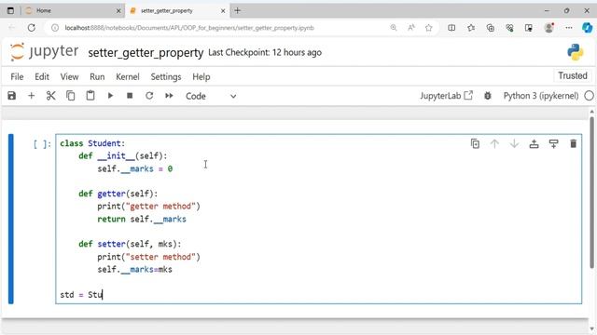
Task: Click the Python logo in the header
Action: (575, 52)
